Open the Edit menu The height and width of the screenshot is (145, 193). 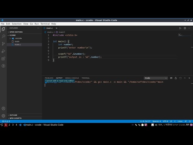tap(8, 24)
